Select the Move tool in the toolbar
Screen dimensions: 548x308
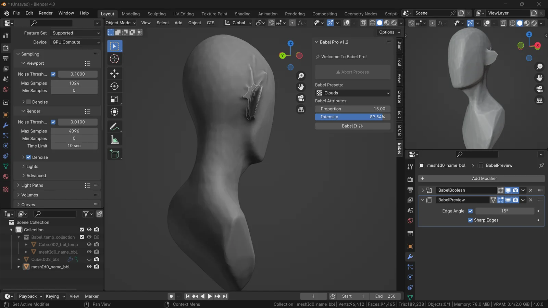114,73
